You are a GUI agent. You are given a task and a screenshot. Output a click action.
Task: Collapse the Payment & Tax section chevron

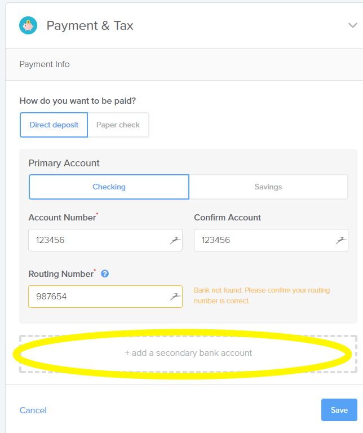pos(352,25)
